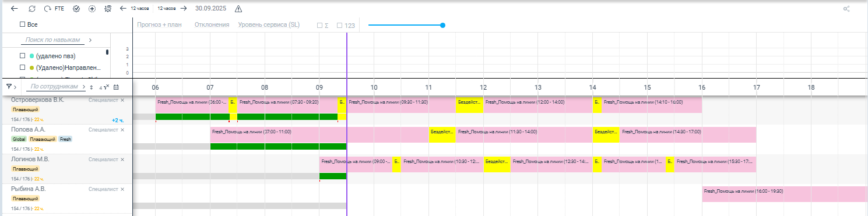Toggle the 123 numbers checkbox
This screenshot has width=868, height=216.
340,26
